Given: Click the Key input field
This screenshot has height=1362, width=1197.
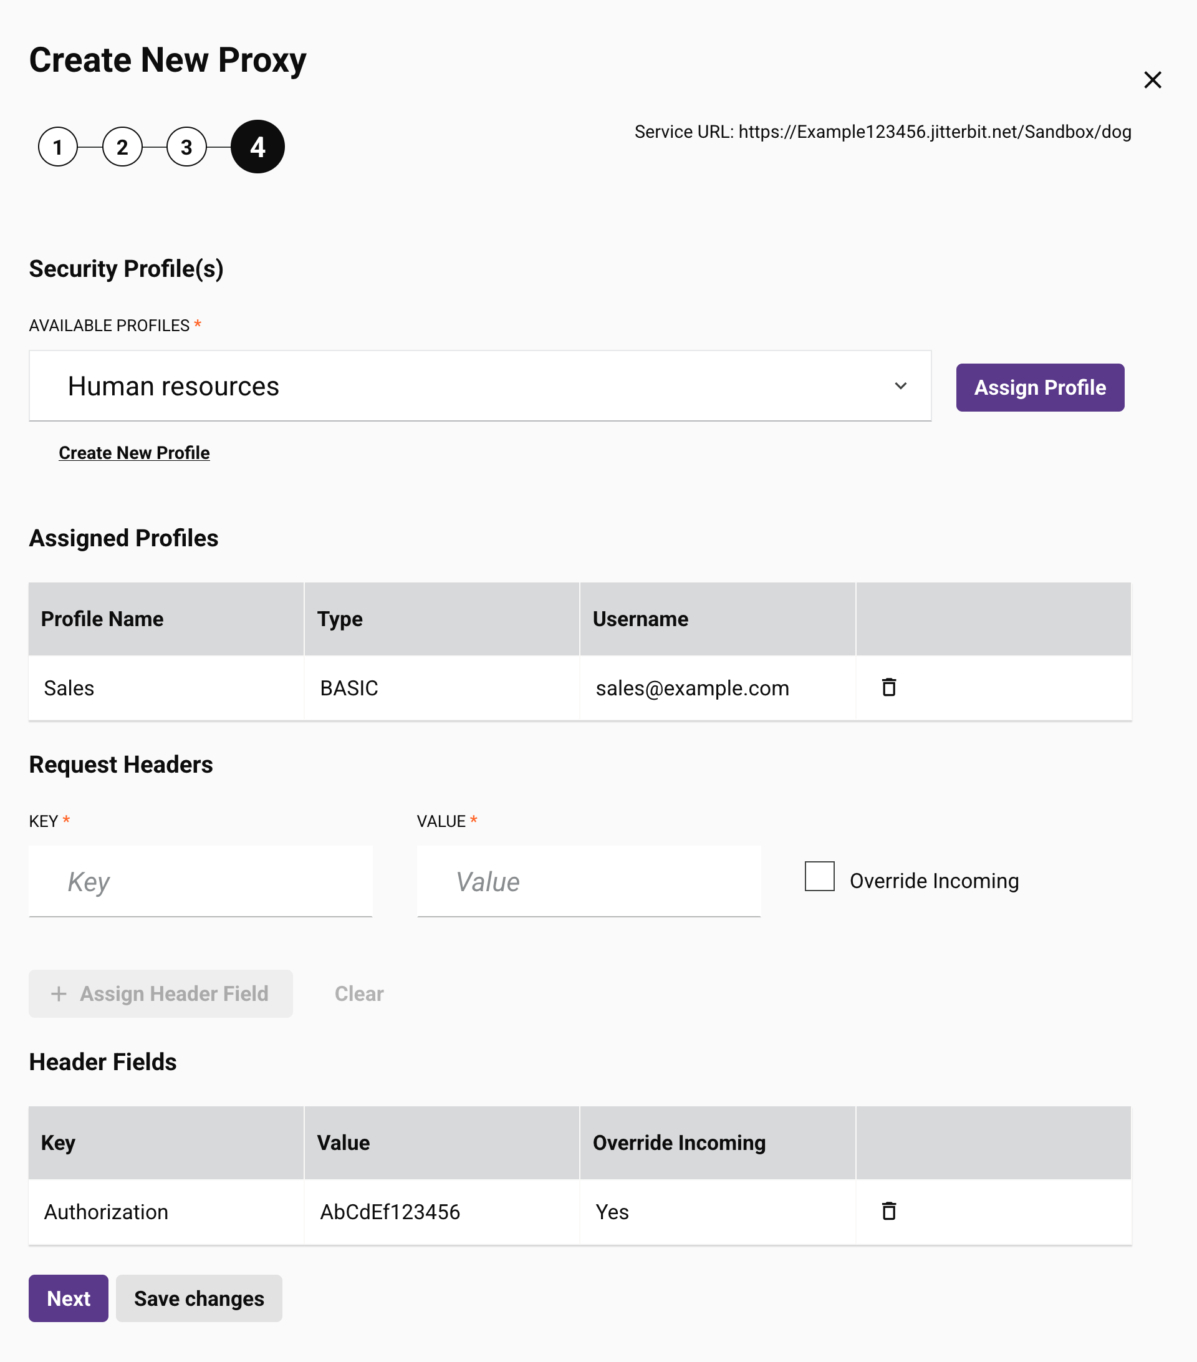Looking at the screenshot, I should click(201, 881).
